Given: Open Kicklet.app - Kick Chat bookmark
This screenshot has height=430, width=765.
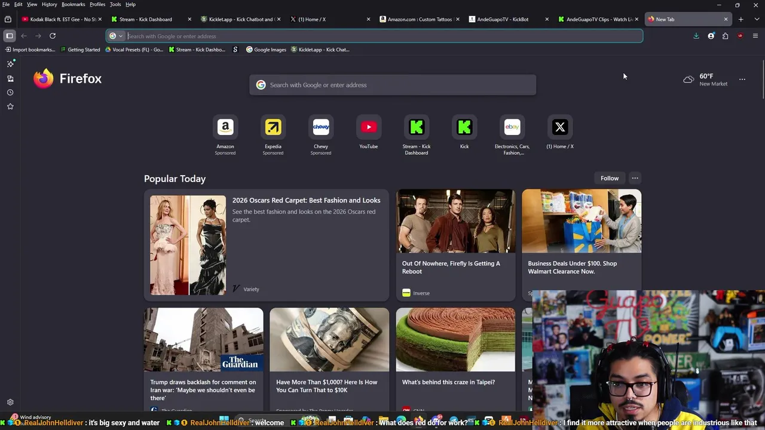Looking at the screenshot, I should [320, 50].
